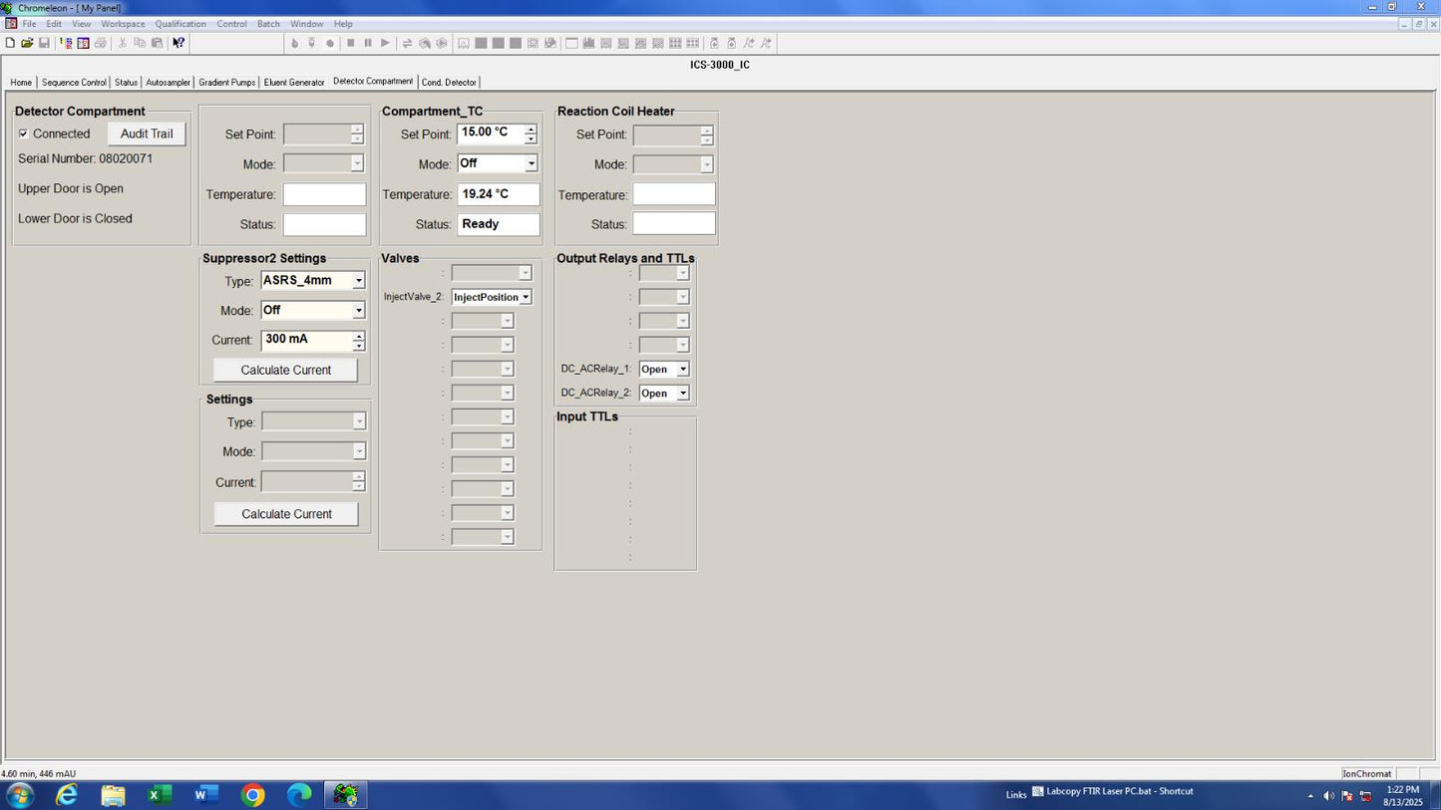This screenshot has width=1441, height=810.
Task: Open the Compartment_TC Mode dropdown
Action: [x=531, y=163]
